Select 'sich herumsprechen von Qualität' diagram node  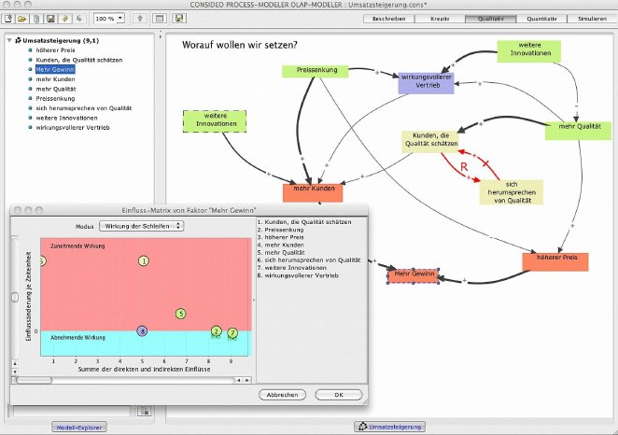coord(512,192)
